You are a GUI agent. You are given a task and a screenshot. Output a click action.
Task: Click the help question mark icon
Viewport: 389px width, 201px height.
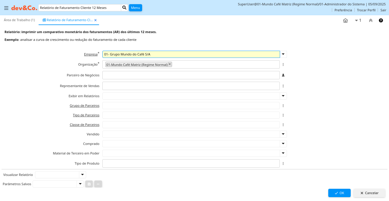tap(381, 21)
